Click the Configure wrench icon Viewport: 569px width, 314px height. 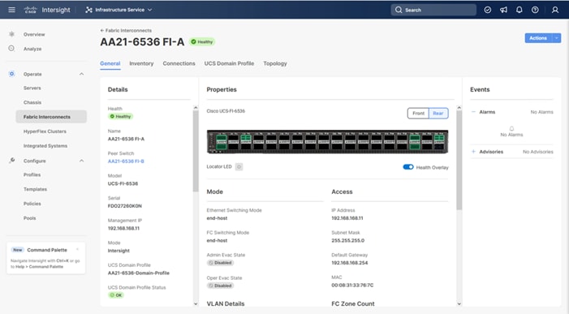(11, 161)
